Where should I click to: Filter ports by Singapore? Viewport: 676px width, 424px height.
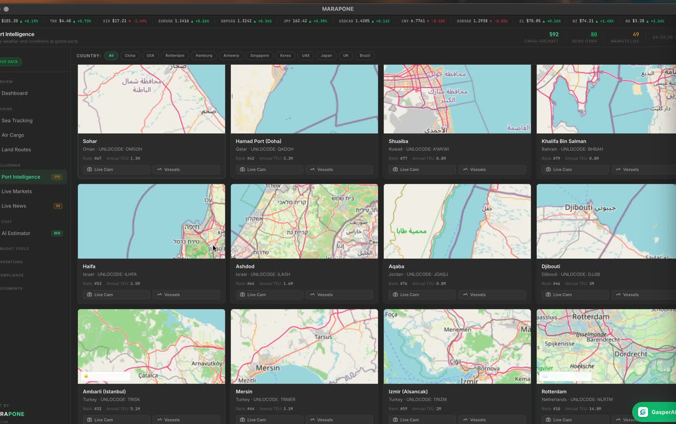(x=259, y=55)
